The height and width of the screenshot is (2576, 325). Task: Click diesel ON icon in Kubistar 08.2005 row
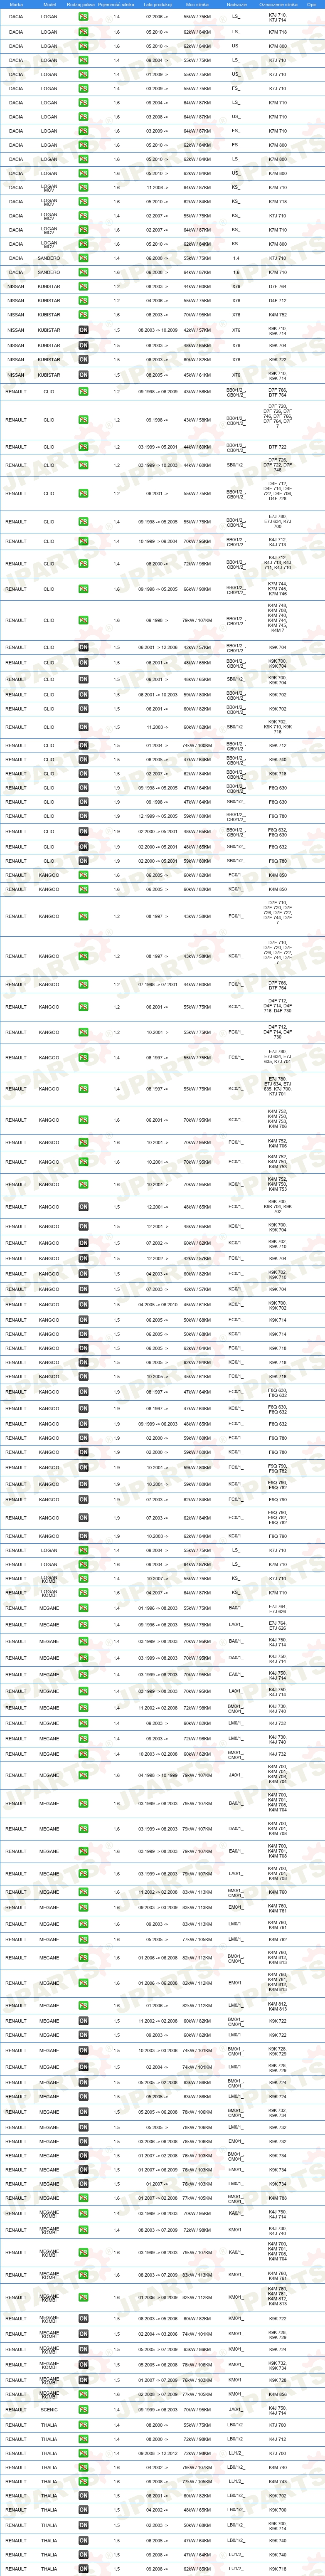pyautogui.click(x=83, y=375)
